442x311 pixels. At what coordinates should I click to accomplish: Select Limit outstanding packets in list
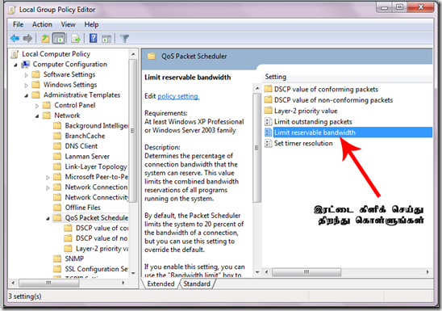(313, 122)
